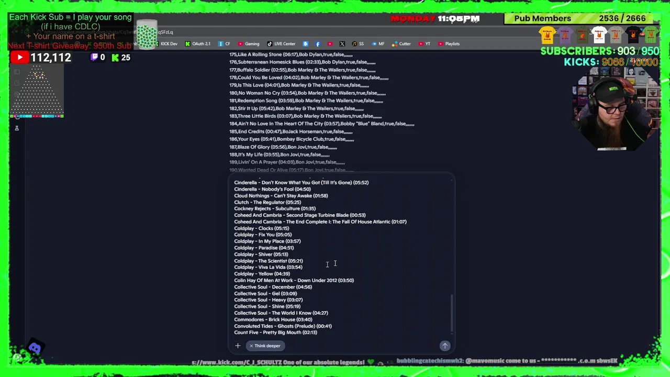Click the 'Coldplay - Shiver (05:13)' line
The image size is (670, 377).
click(261, 254)
